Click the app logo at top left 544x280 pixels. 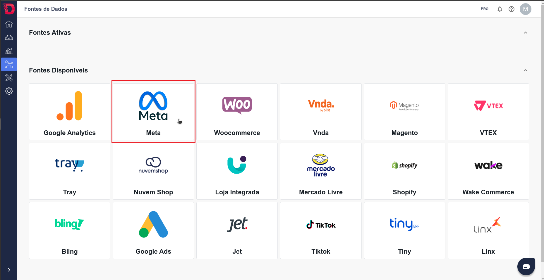pos(8,9)
